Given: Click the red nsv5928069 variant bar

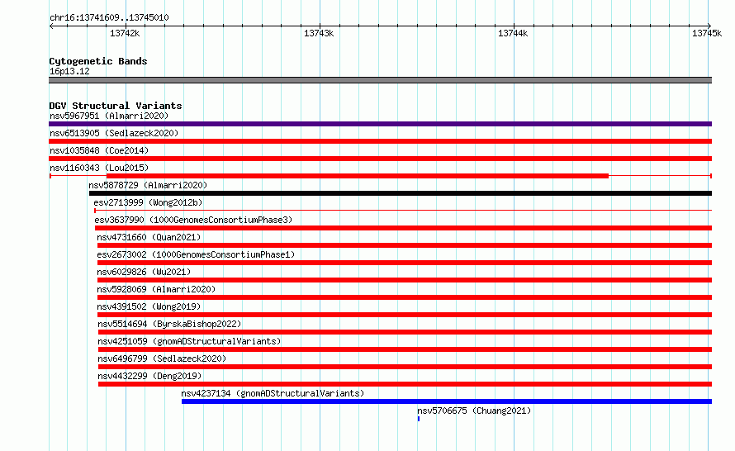Looking at the screenshot, I should click(405, 297).
